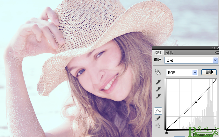Collapse the panel with double-arrow icon
The width and height of the screenshot is (219, 137).
pos(213,48)
